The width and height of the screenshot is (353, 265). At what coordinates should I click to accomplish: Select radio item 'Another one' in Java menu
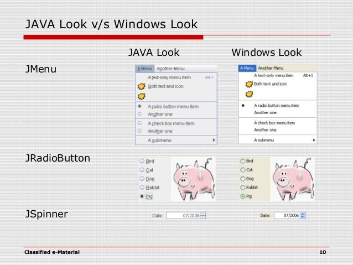pyautogui.click(x=176, y=114)
